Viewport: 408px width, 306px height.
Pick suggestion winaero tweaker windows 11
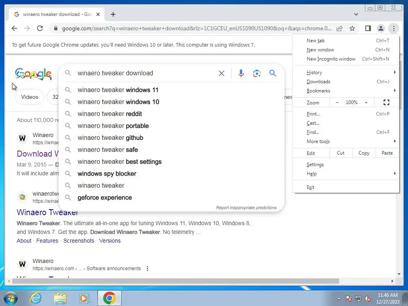pyautogui.click(x=171, y=90)
